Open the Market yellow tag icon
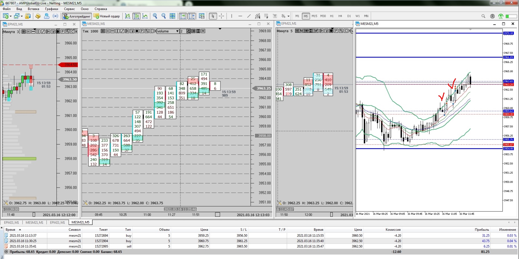The width and height of the screenshot is (519, 259). [38, 16]
